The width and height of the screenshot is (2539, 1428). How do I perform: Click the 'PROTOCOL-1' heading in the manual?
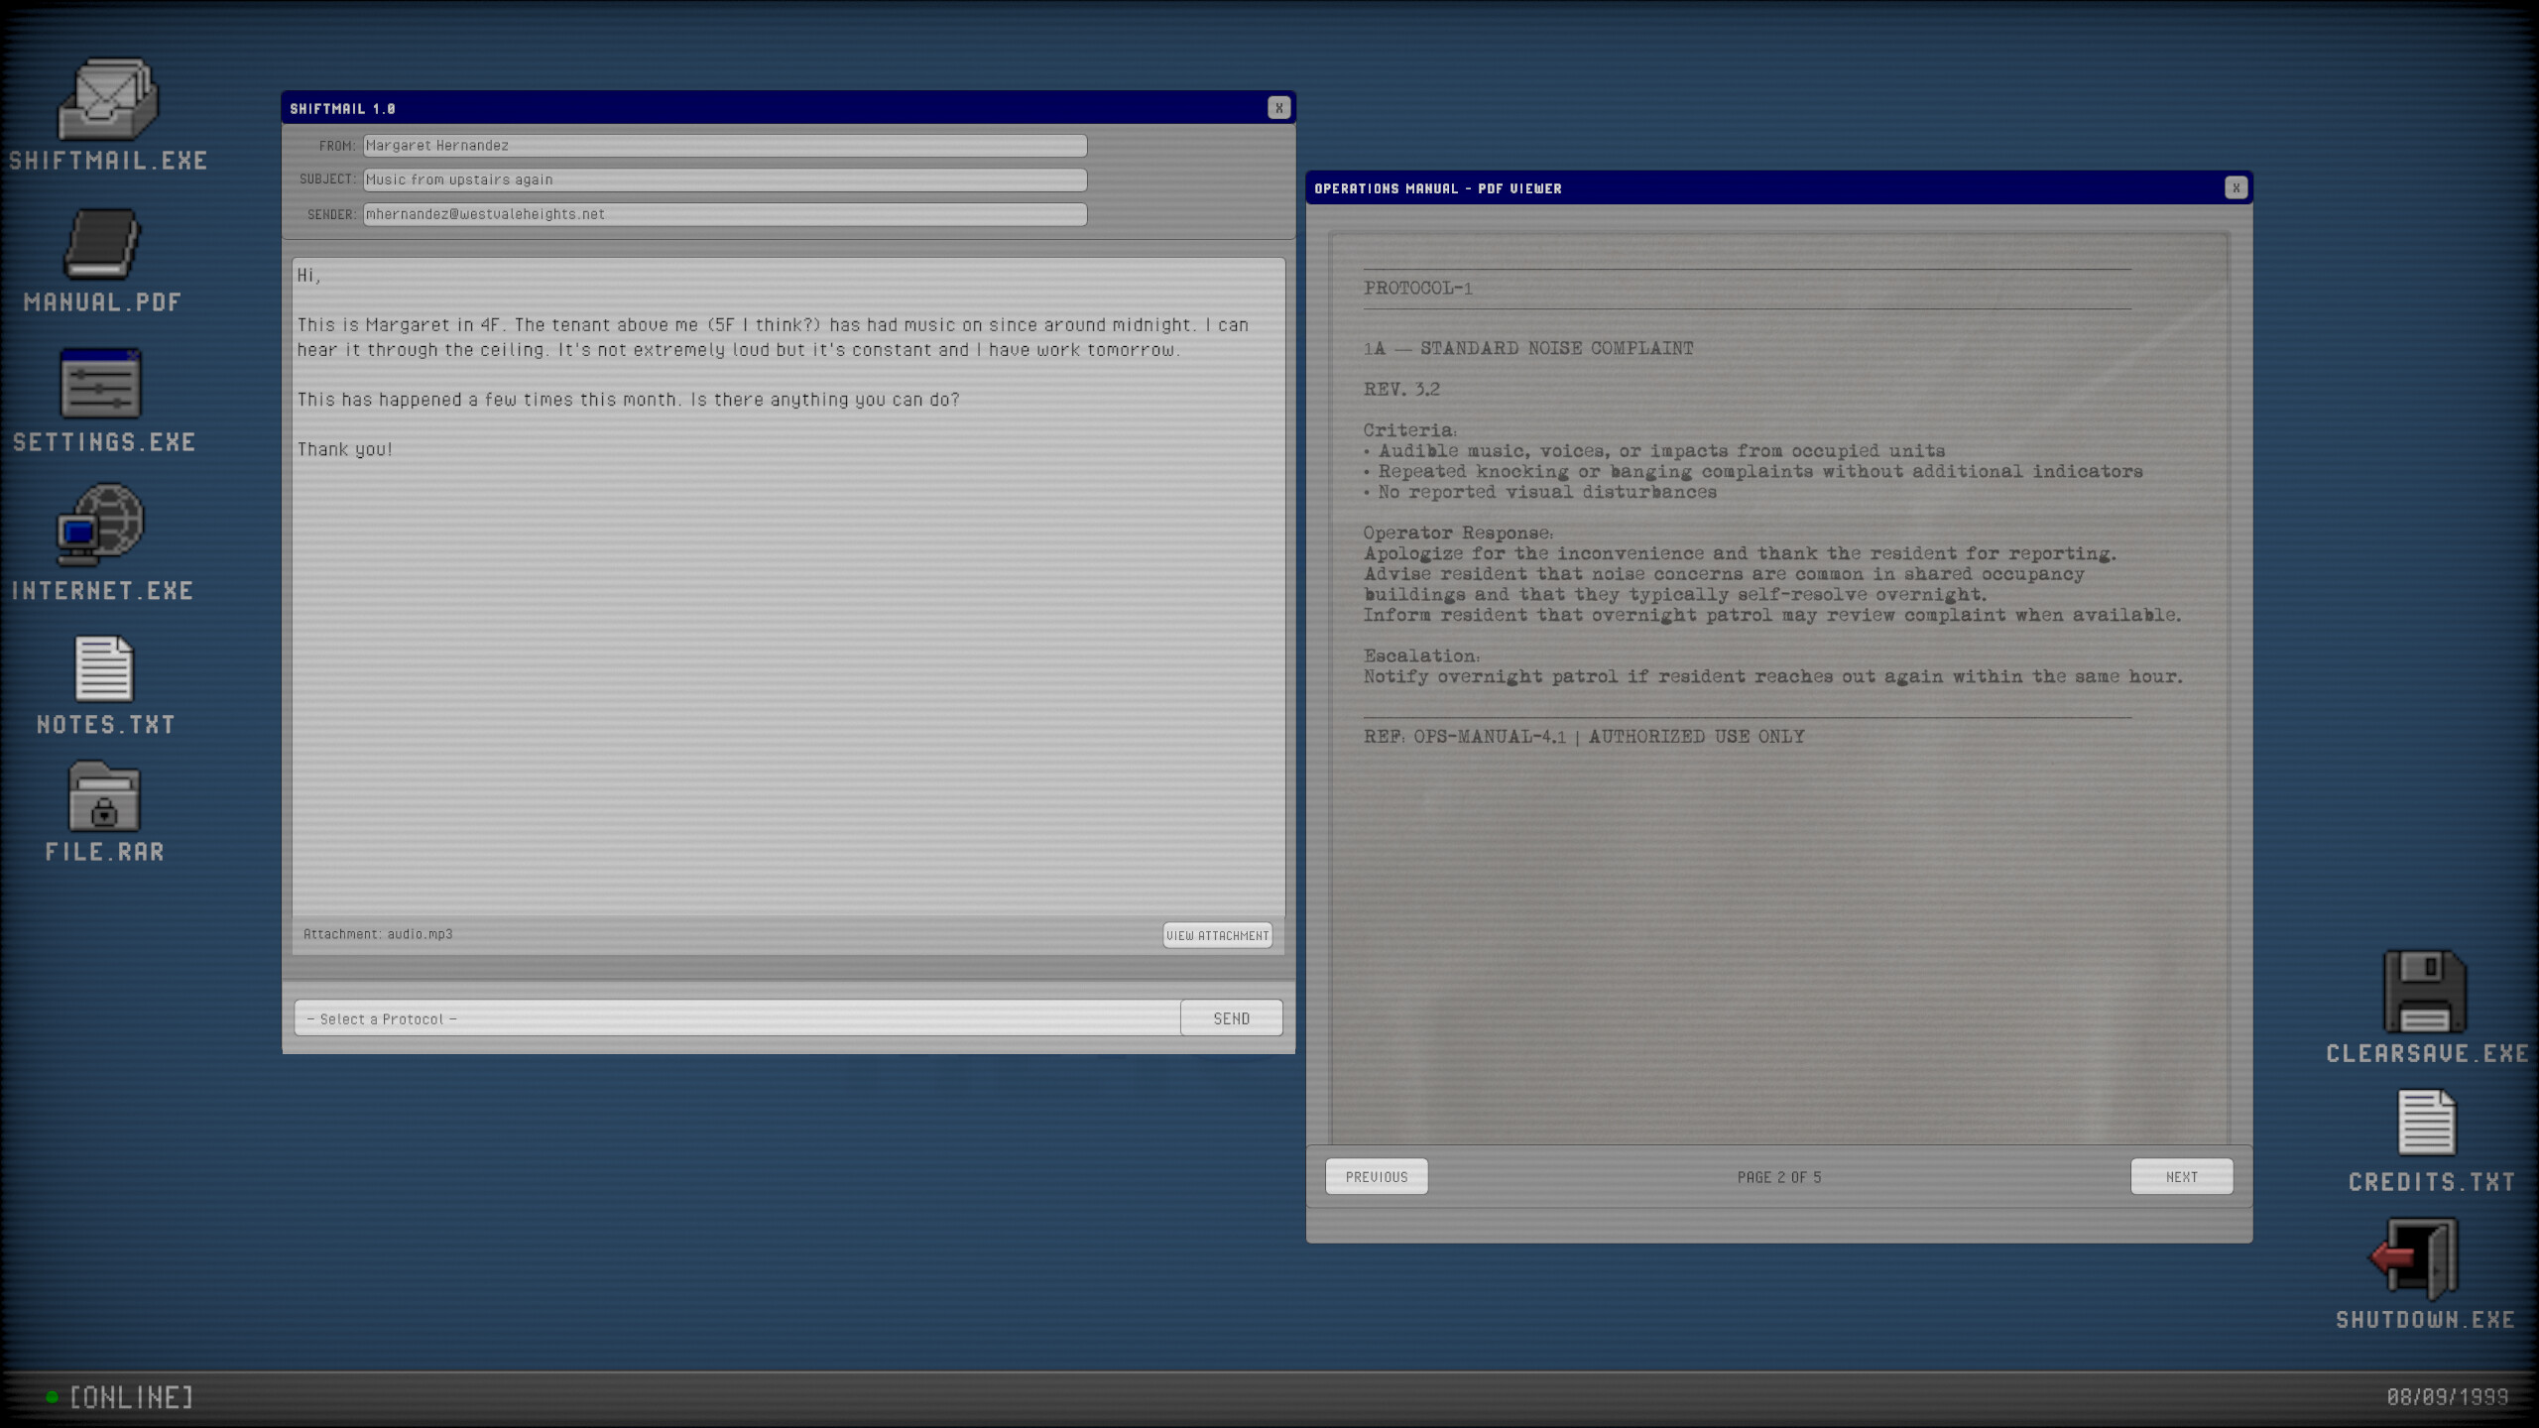(1417, 289)
